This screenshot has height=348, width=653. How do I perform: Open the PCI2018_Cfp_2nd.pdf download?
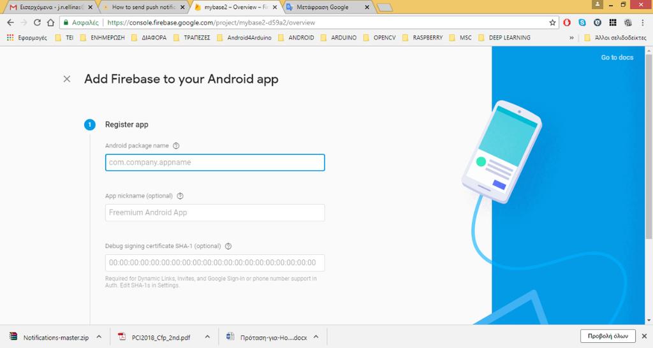[x=155, y=337]
